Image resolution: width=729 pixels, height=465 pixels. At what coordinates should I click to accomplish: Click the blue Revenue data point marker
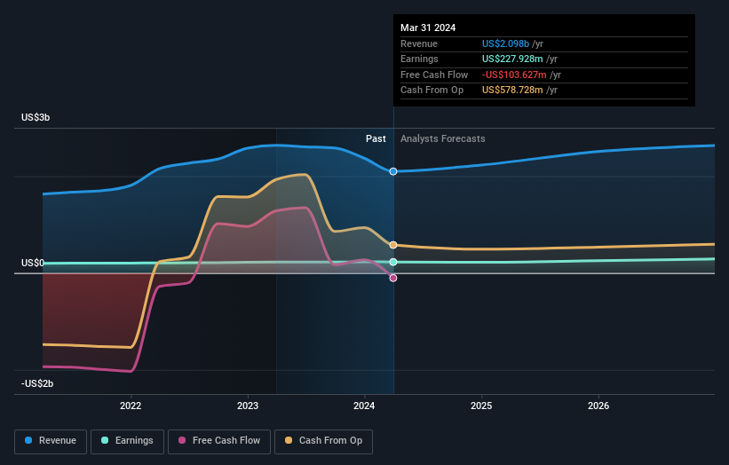click(393, 171)
